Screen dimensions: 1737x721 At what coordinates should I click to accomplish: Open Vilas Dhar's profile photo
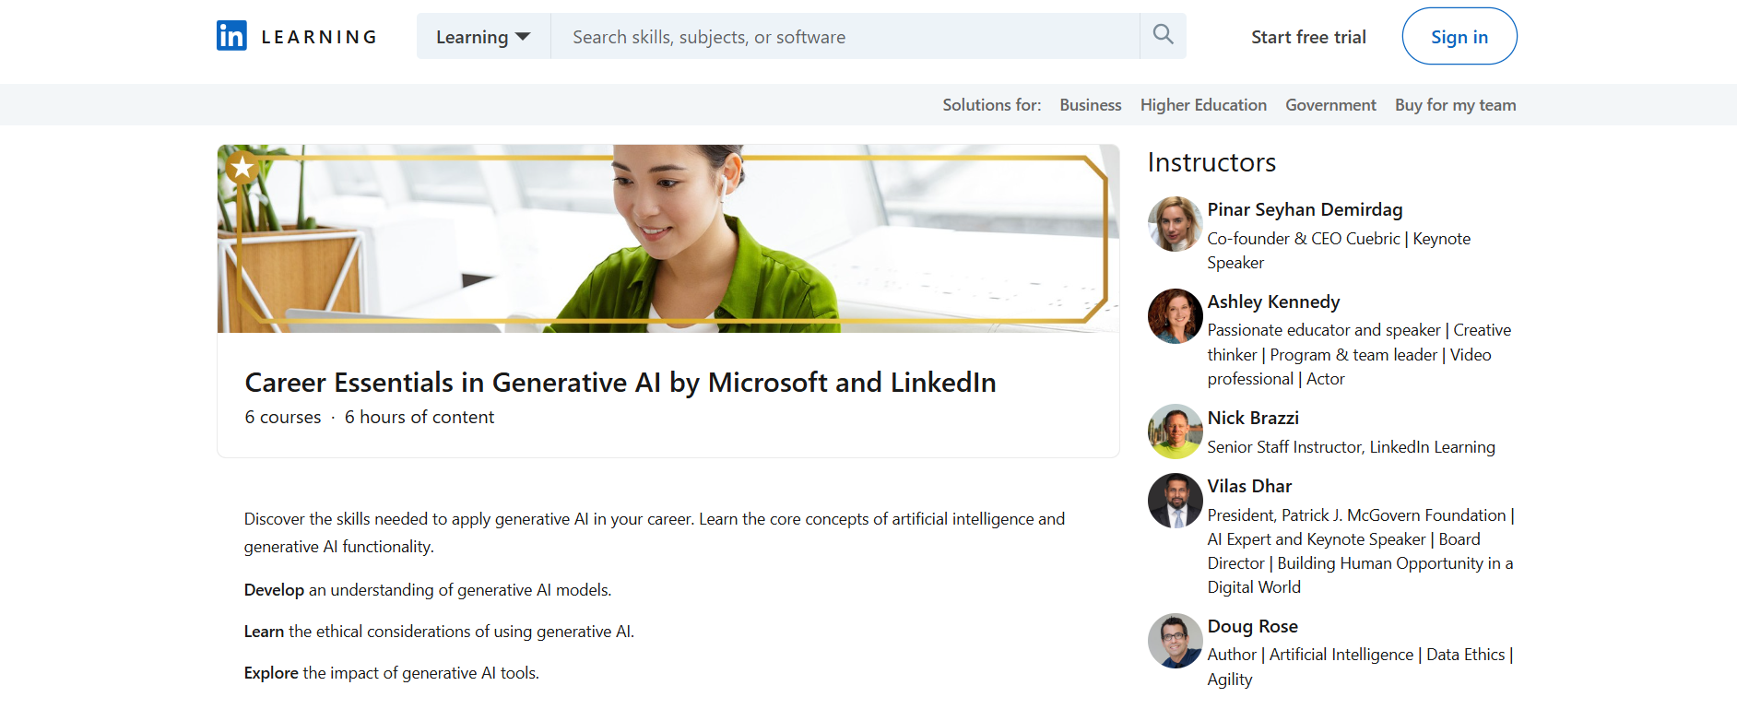1175,501
